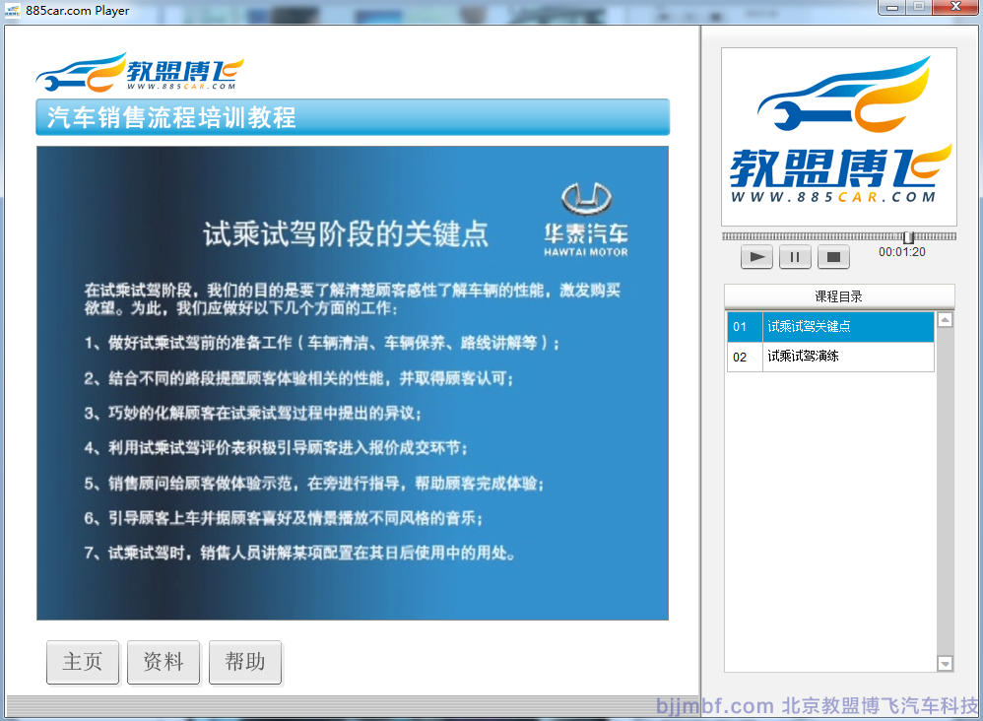This screenshot has width=983, height=721.
Task: Pause the course video
Action: coord(795,257)
